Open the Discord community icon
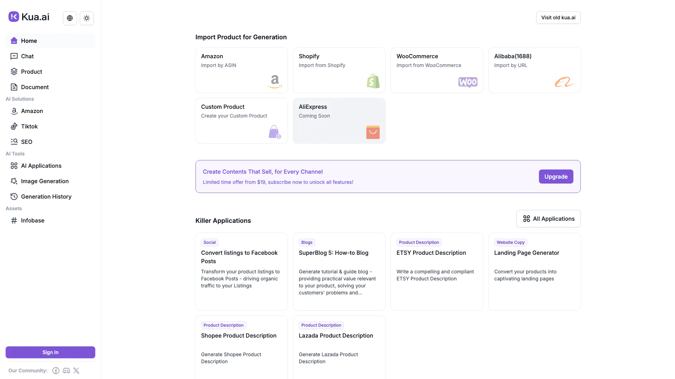 [66, 371]
